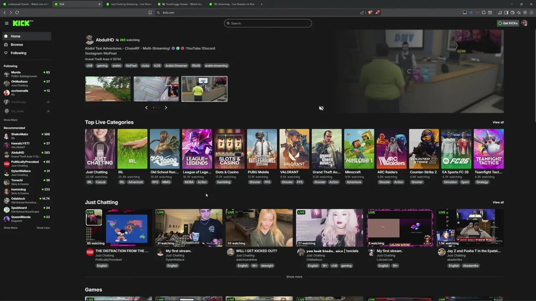536x301 pixels.
Task: Open akademiks stream thumbnail
Action: click(x=470, y=228)
